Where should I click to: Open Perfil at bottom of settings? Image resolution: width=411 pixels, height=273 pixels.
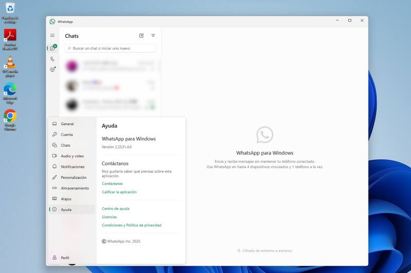[x=65, y=258]
